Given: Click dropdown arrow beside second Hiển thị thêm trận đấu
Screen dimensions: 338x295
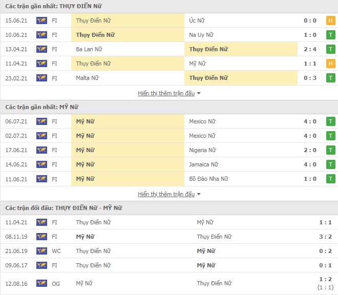Looking at the screenshot, I should 199,194.
